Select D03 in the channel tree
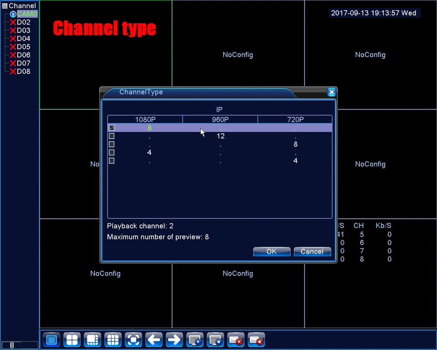The width and height of the screenshot is (437, 350). coord(24,31)
